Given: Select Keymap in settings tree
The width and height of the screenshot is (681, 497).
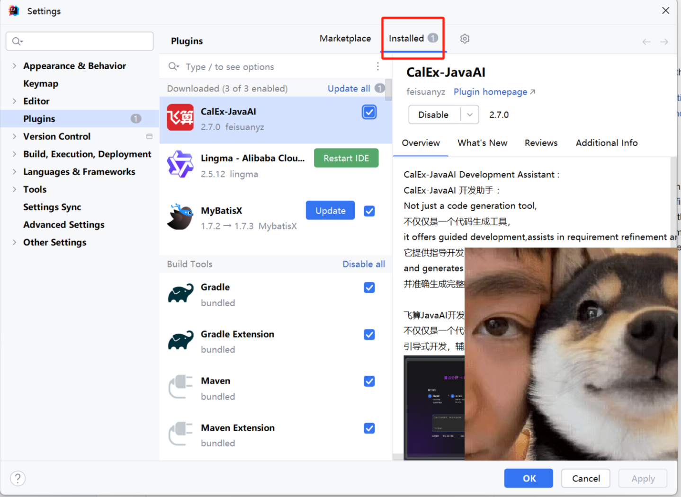Looking at the screenshot, I should pos(41,83).
